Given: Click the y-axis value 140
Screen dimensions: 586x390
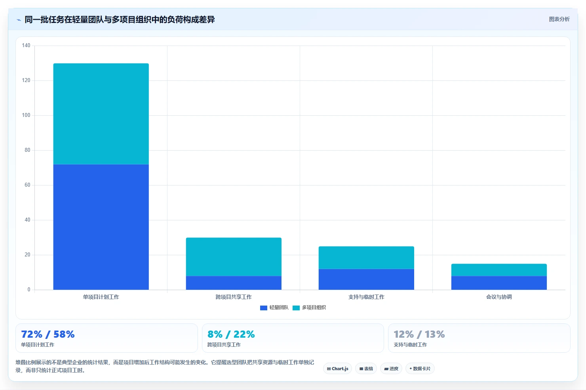Looking at the screenshot, I should tap(26, 46).
